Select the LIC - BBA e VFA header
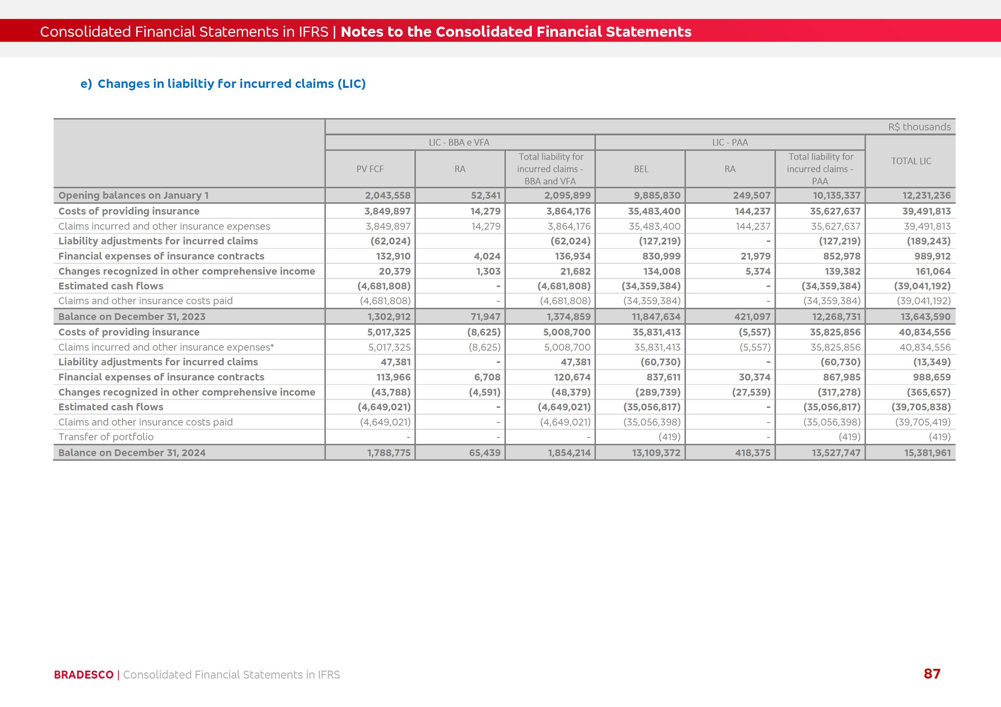Image resolution: width=1001 pixels, height=707 pixels. pyautogui.click(x=459, y=143)
